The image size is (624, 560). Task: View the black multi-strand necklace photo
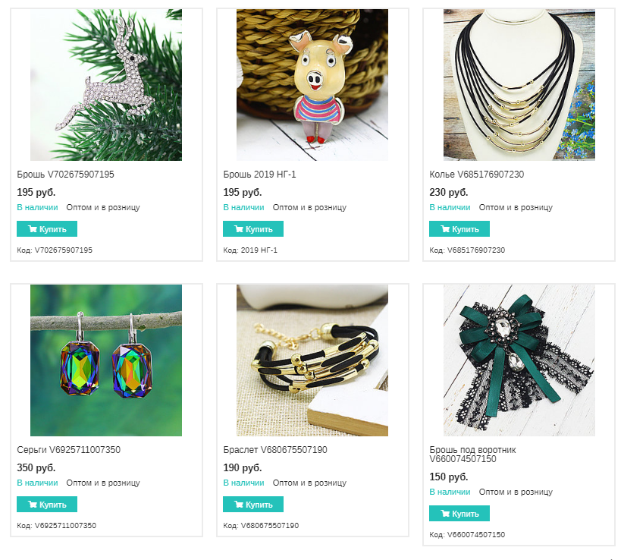tap(519, 85)
